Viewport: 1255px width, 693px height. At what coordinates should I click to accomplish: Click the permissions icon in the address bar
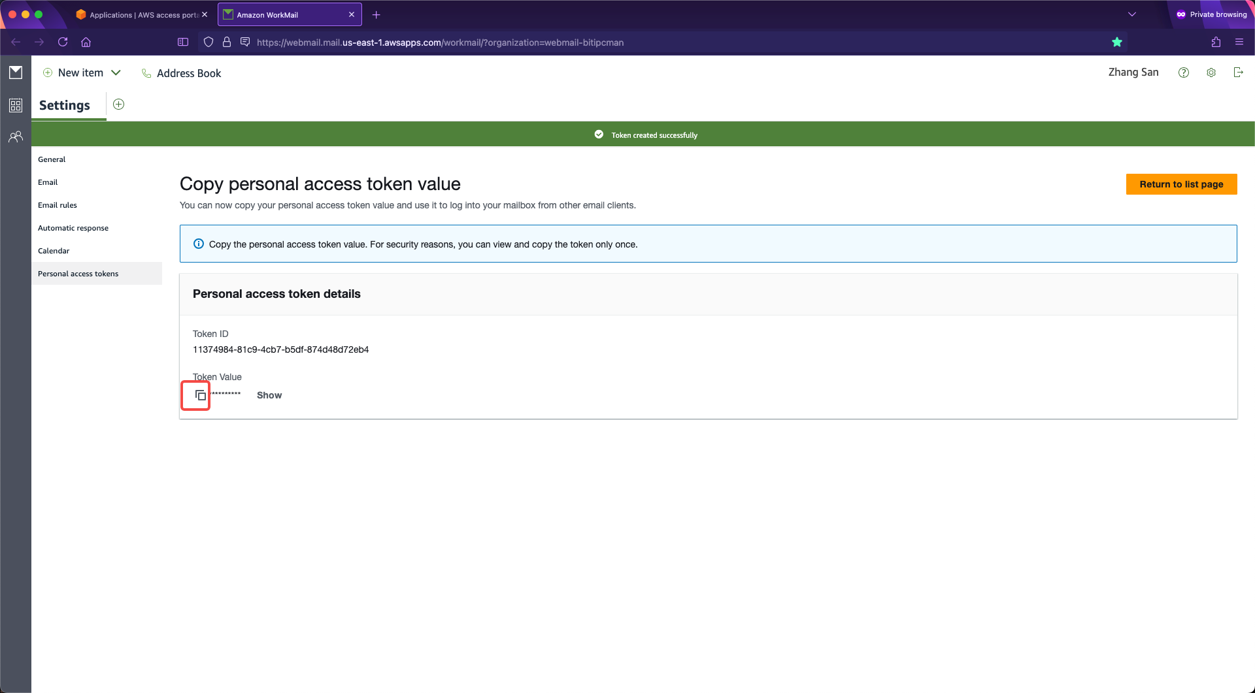click(245, 42)
